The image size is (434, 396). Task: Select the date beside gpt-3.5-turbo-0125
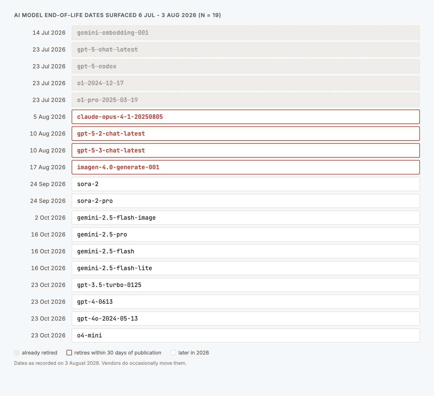48,285
